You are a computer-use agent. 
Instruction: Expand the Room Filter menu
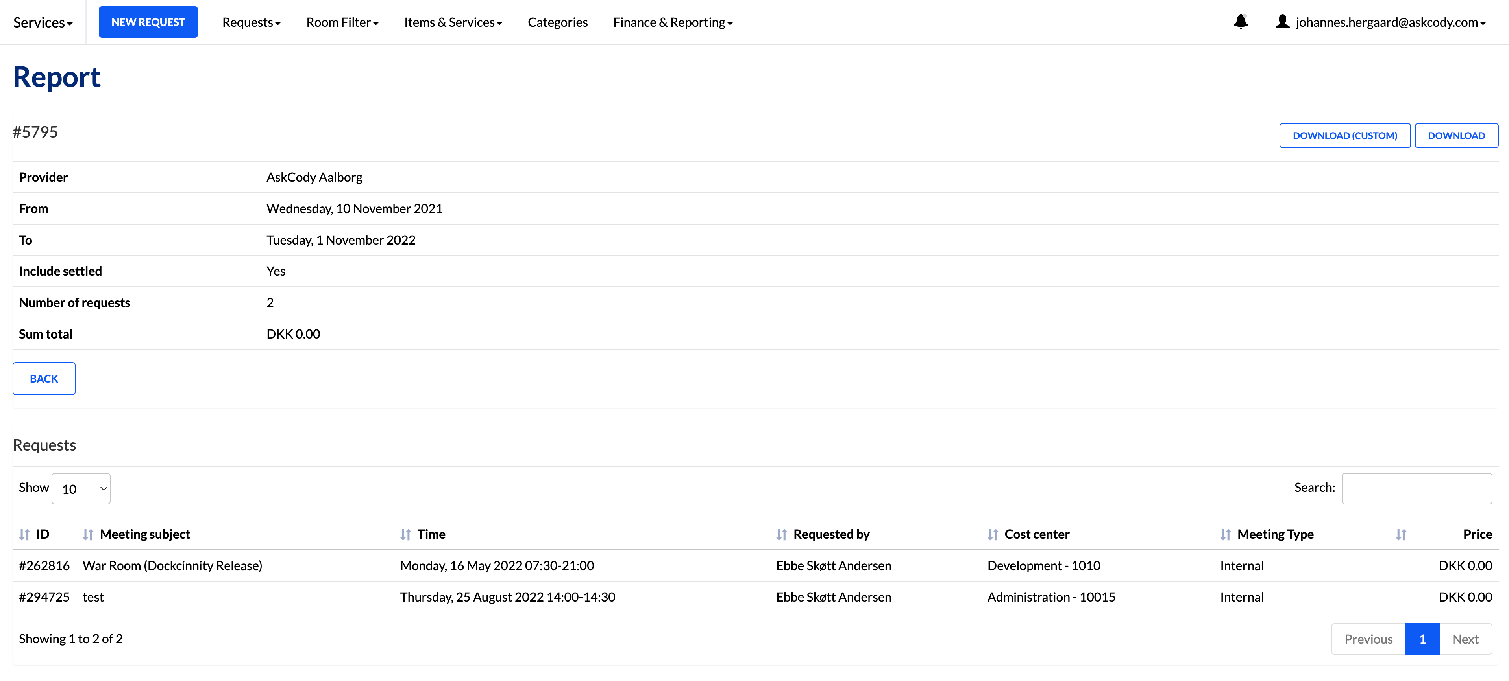click(342, 23)
